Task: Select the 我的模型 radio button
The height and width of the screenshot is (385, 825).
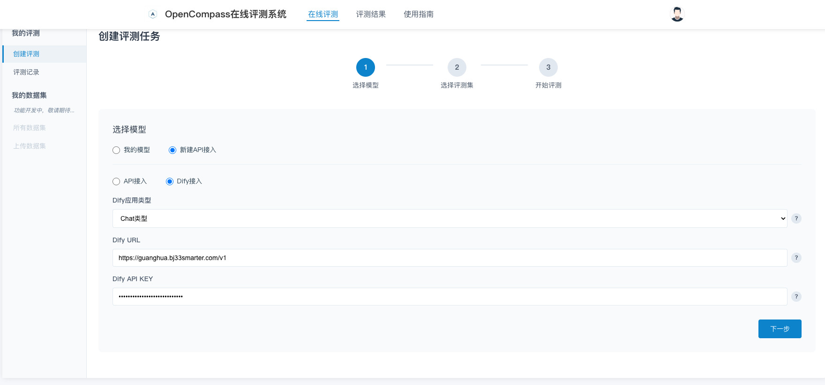Action: pyautogui.click(x=116, y=150)
